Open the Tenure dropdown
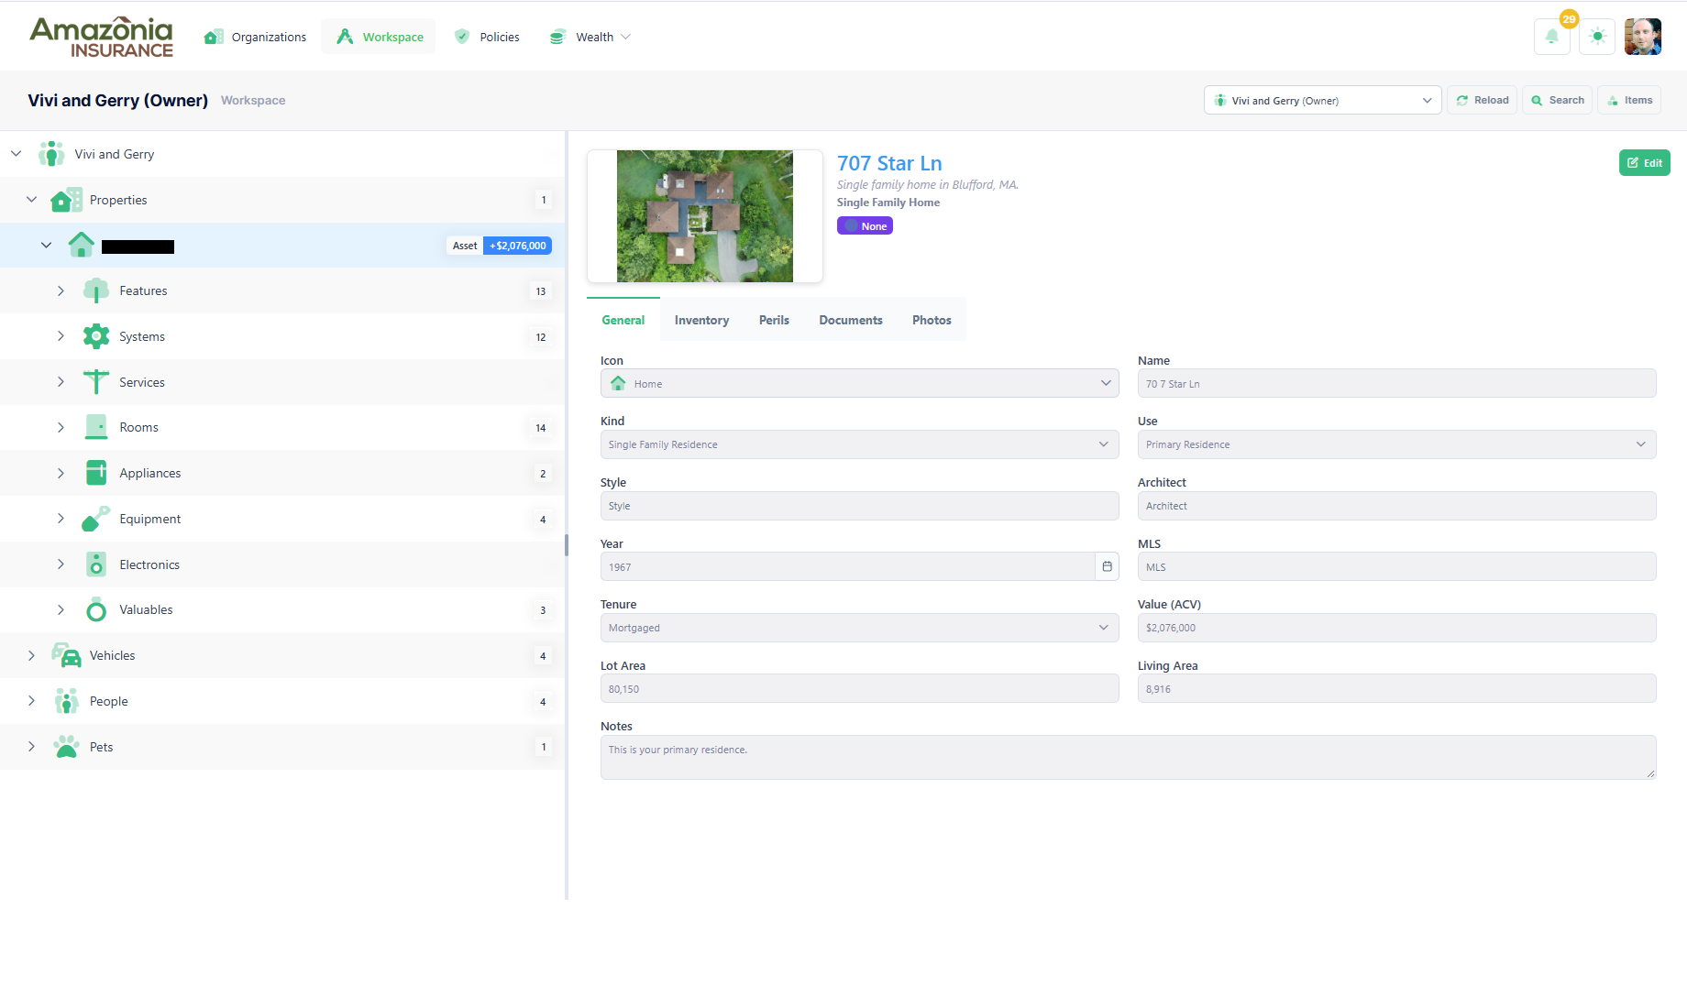 pos(859,628)
